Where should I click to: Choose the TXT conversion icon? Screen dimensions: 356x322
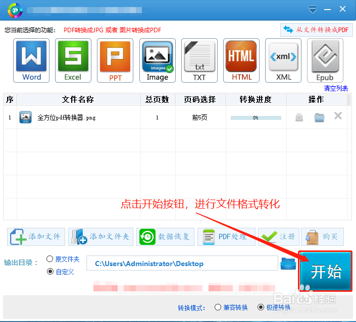199,60
